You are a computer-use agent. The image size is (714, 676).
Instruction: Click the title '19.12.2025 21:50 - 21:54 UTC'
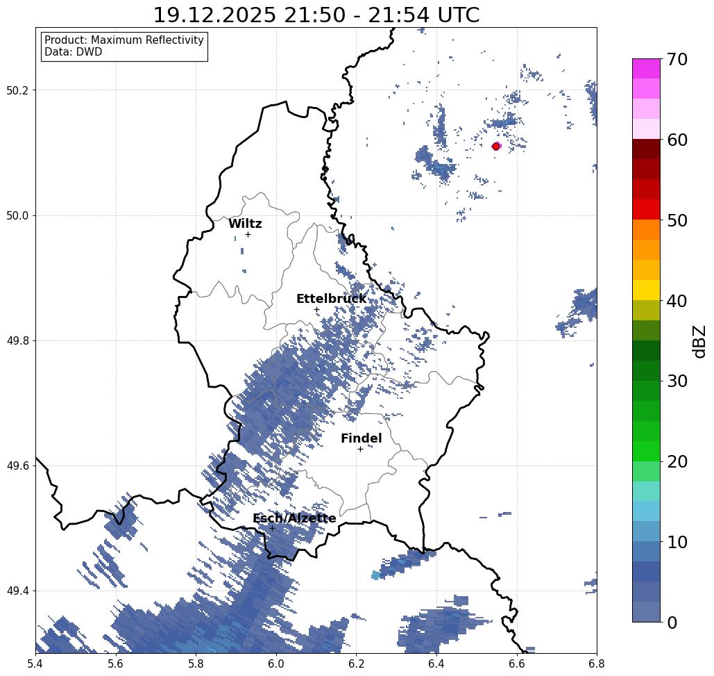(316, 15)
